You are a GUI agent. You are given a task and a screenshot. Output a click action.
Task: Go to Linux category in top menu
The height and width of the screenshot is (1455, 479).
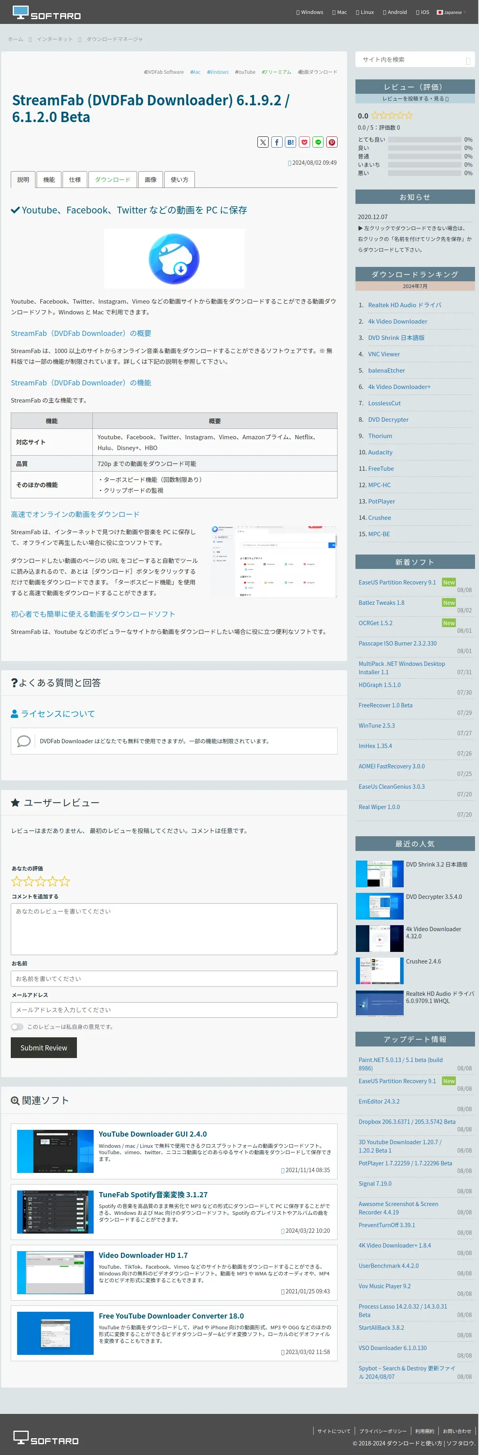[x=365, y=12]
